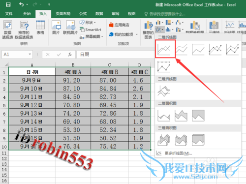Image resolution: width=246 pixels, height=184 pixels.
Task: Open the hierarchy chart dropdown
Action: tap(169, 22)
